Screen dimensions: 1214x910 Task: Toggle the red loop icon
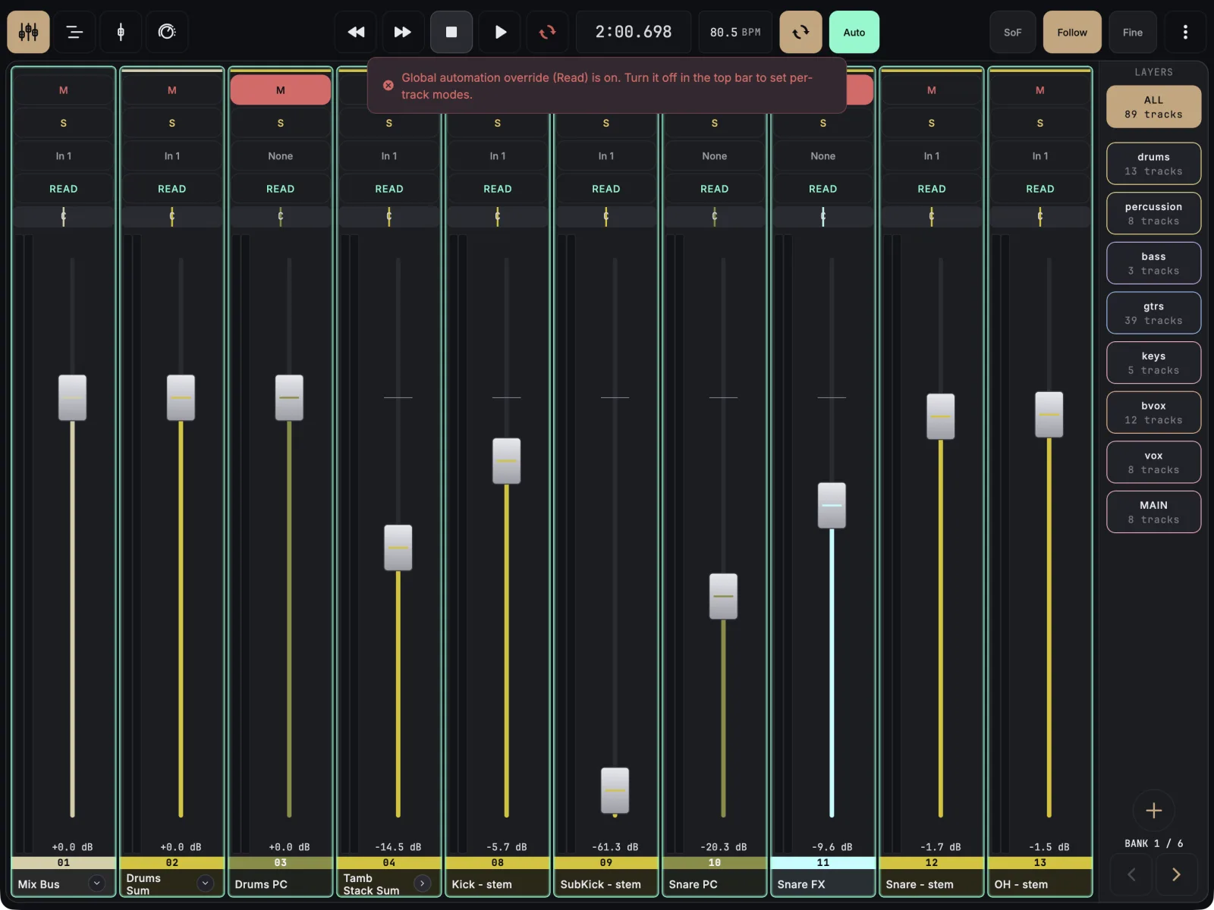coord(547,32)
